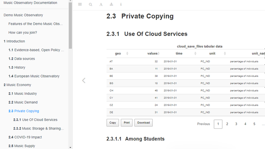Toggle the sidebar menu icon
This screenshot has height=149, width=265.
(x=80, y=5)
